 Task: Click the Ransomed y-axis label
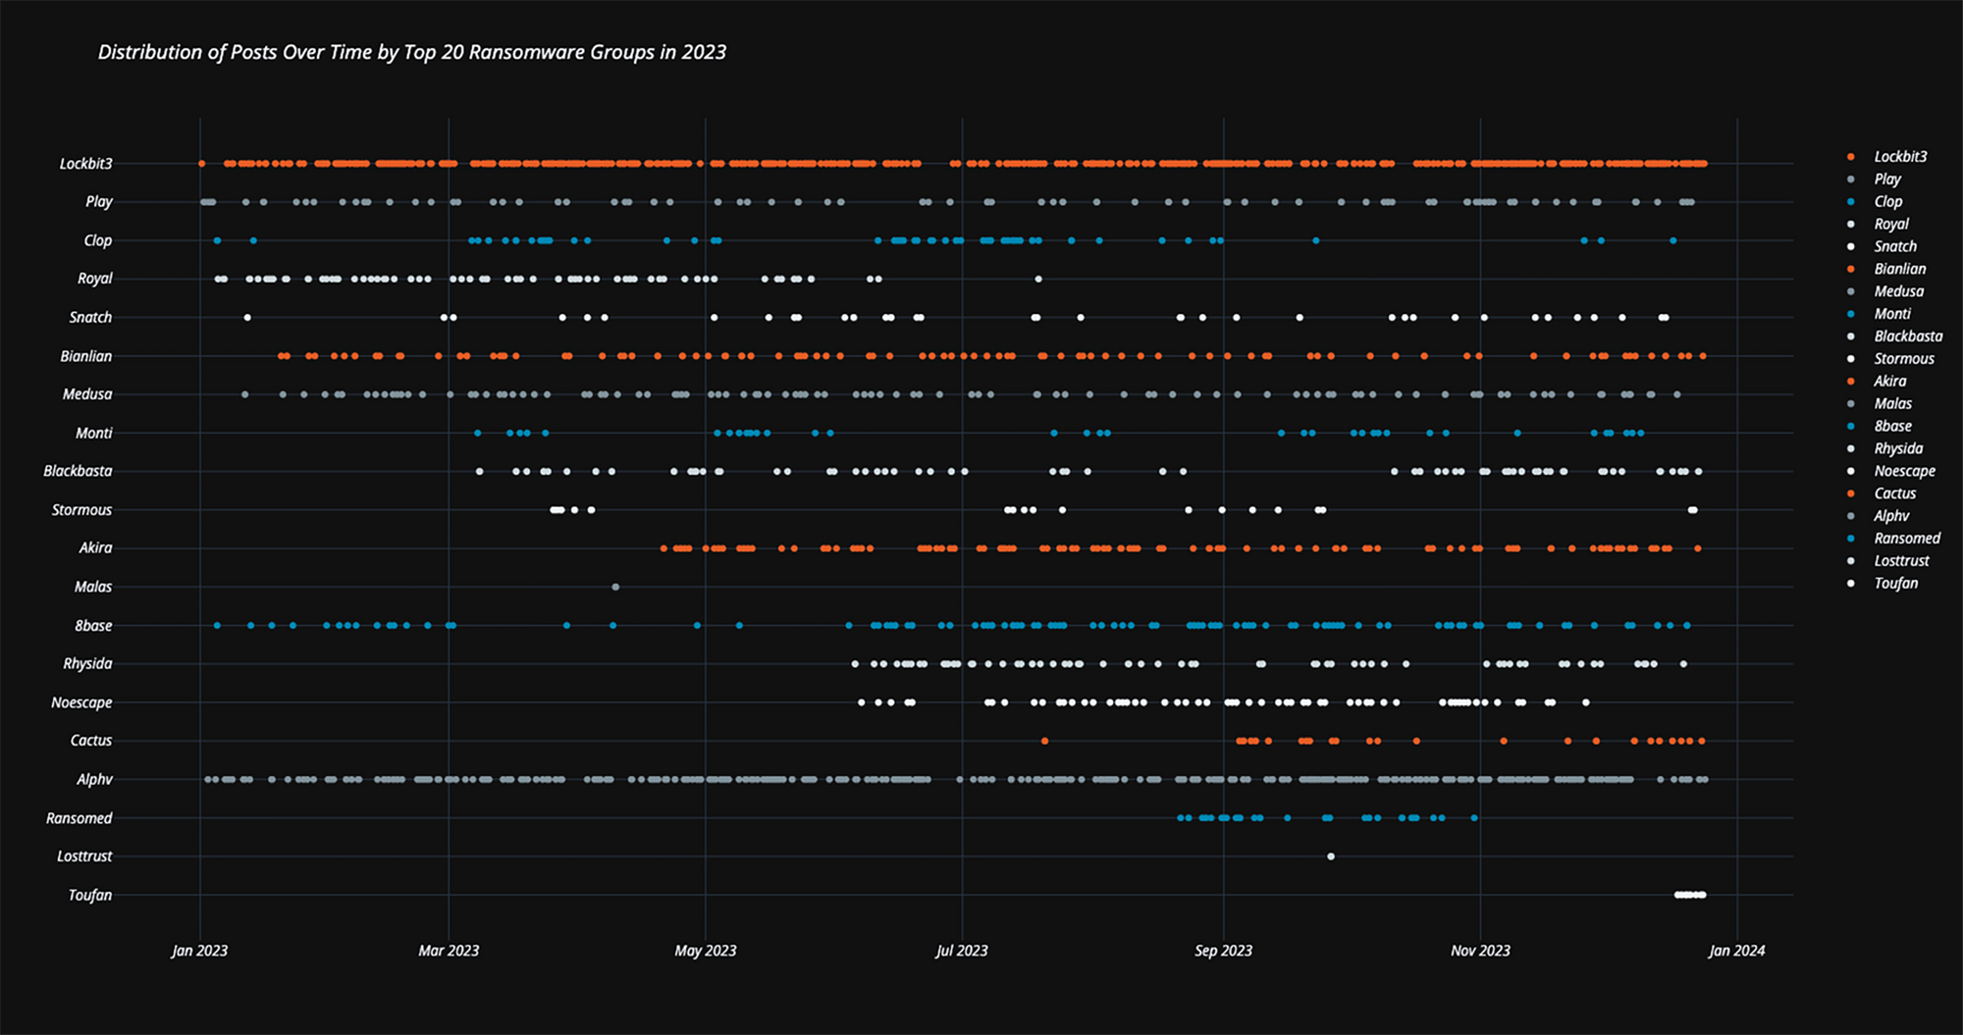79,818
